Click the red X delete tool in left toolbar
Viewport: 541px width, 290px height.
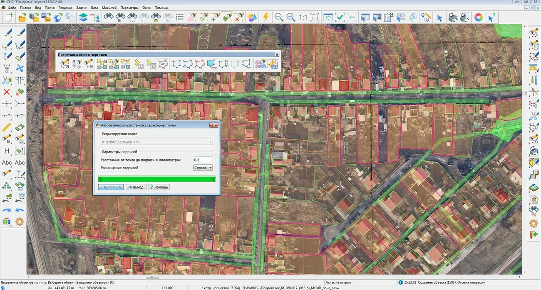pyautogui.click(x=7, y=92)
